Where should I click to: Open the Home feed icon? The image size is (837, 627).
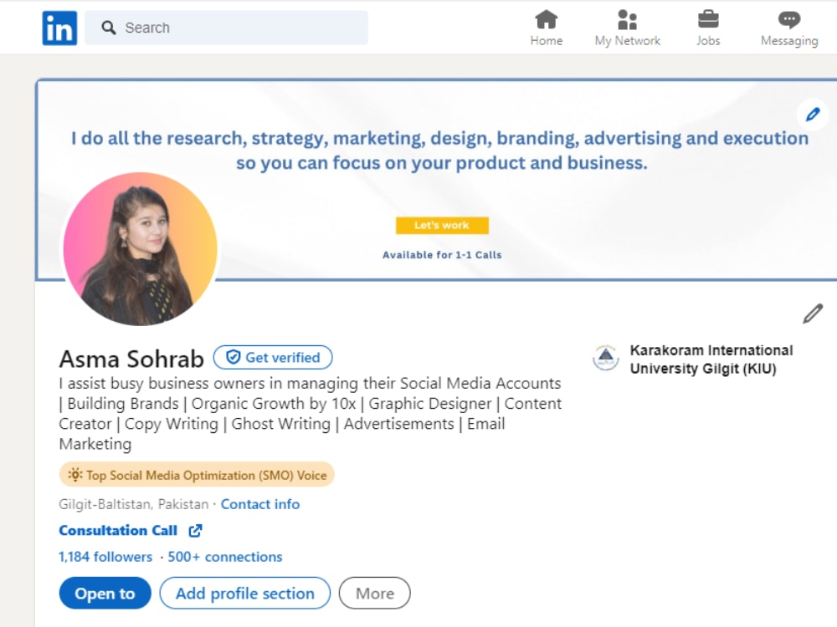point(546,20)
